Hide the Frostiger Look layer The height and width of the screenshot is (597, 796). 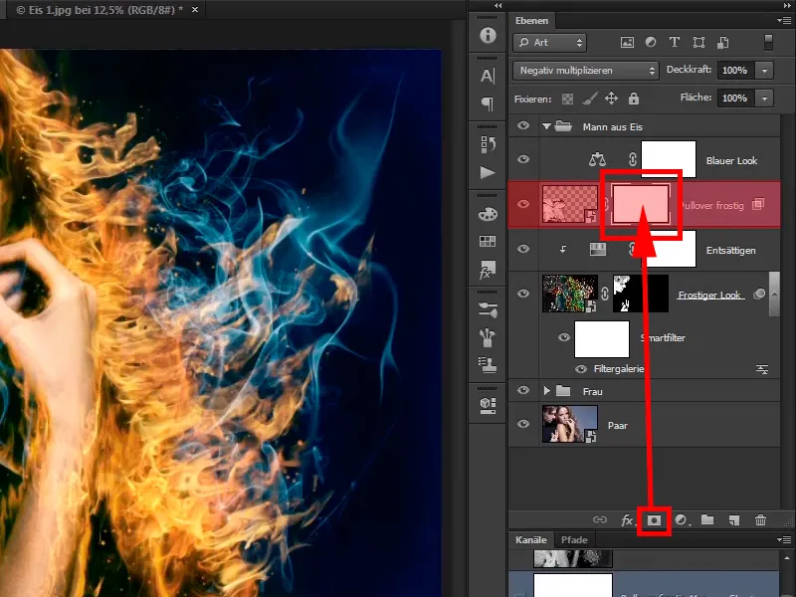point(523,294)
